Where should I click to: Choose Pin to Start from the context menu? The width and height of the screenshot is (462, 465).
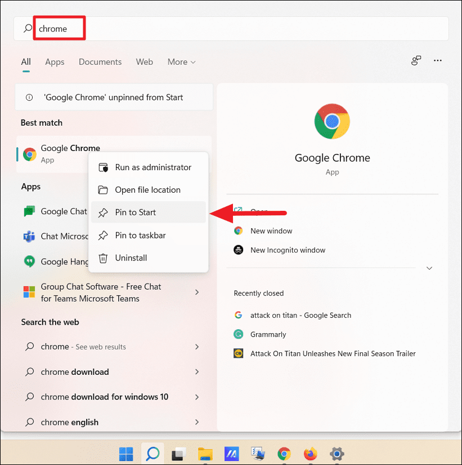click(x=149, y=212)
